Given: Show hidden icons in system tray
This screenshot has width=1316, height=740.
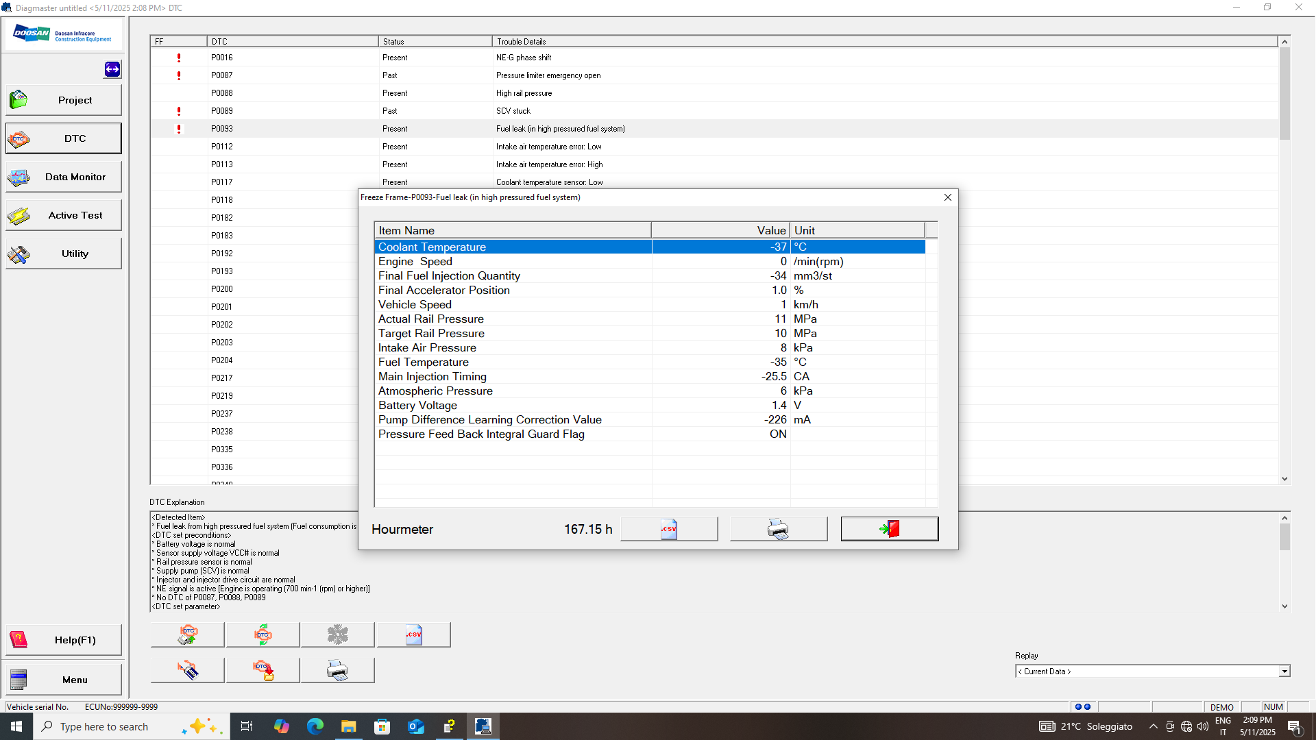Looking at the screenshot, I should pos(1154,726).
